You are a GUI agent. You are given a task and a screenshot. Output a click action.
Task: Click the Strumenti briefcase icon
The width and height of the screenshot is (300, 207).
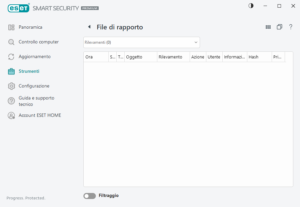click(x=11, y=71)
